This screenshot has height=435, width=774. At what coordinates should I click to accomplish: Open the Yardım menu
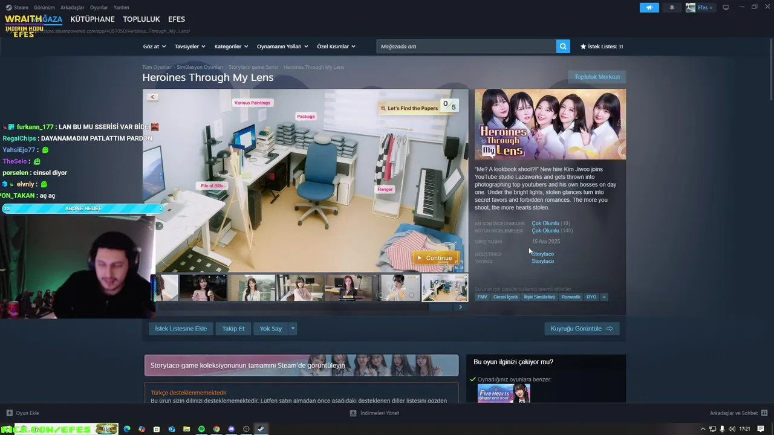(121, 7)
